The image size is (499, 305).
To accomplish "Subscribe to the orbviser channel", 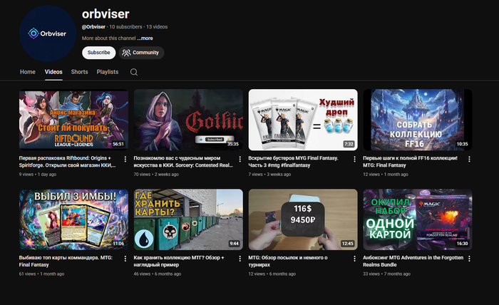I will pos(98,53).
